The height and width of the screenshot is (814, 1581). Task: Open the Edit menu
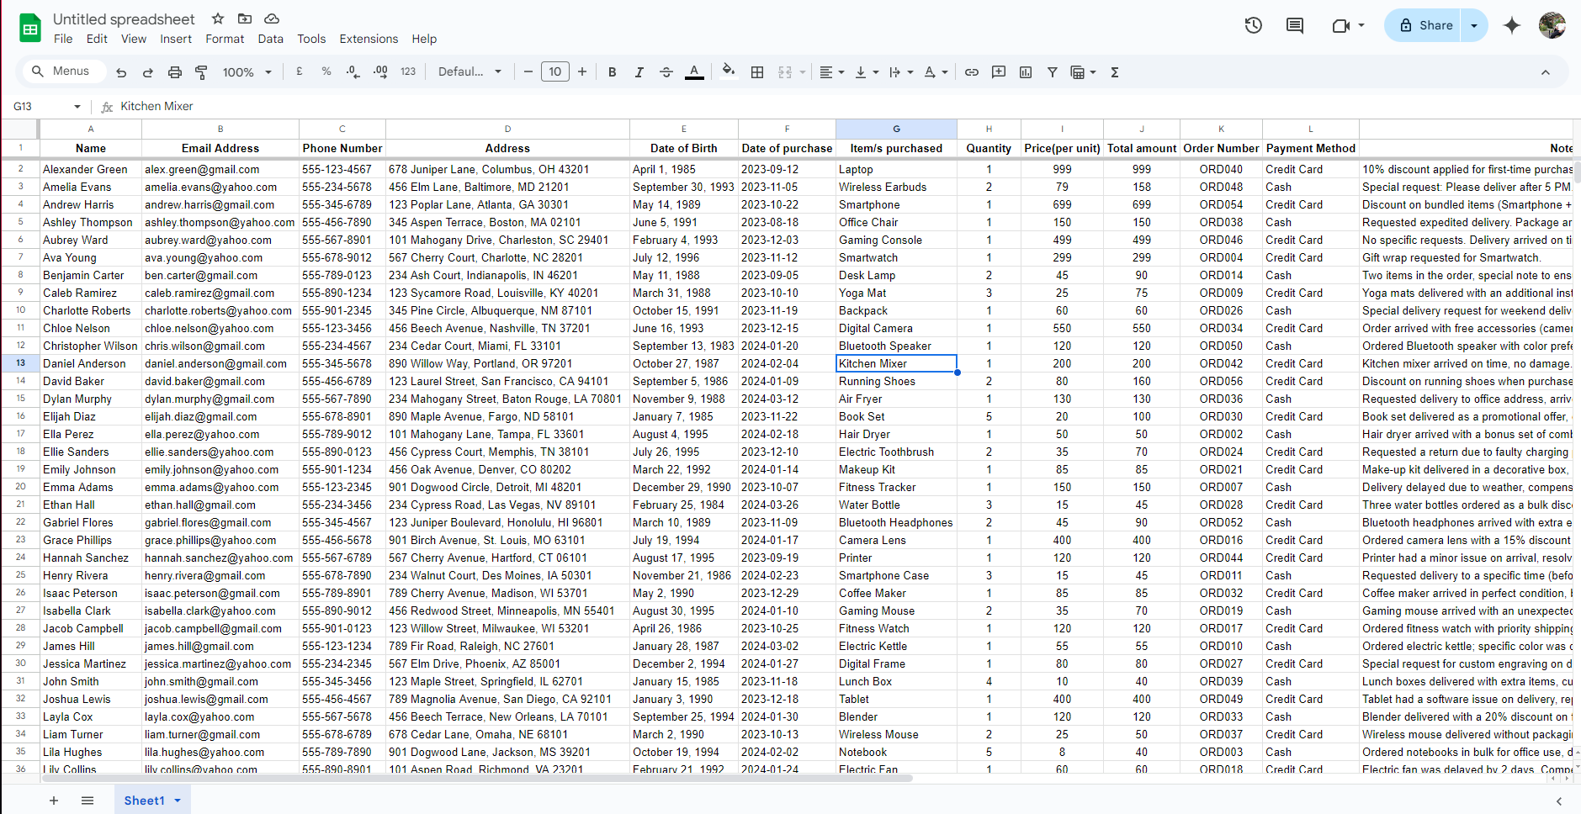click(x=97, y=39)
